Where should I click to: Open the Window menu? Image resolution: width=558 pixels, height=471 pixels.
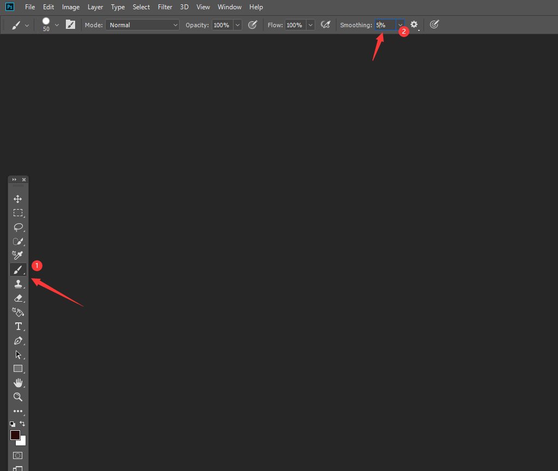click(230, 7)
